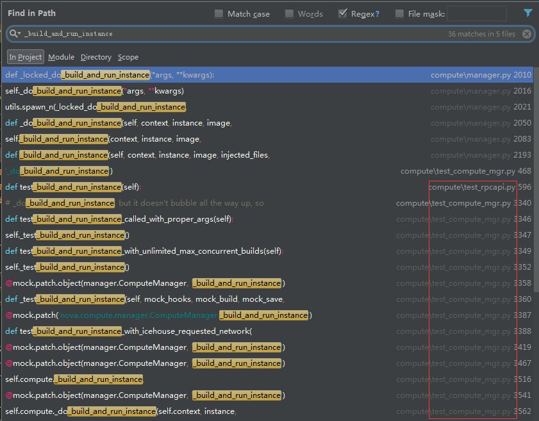
Task: Switch to the Scope tab
Action: [128, 57]
